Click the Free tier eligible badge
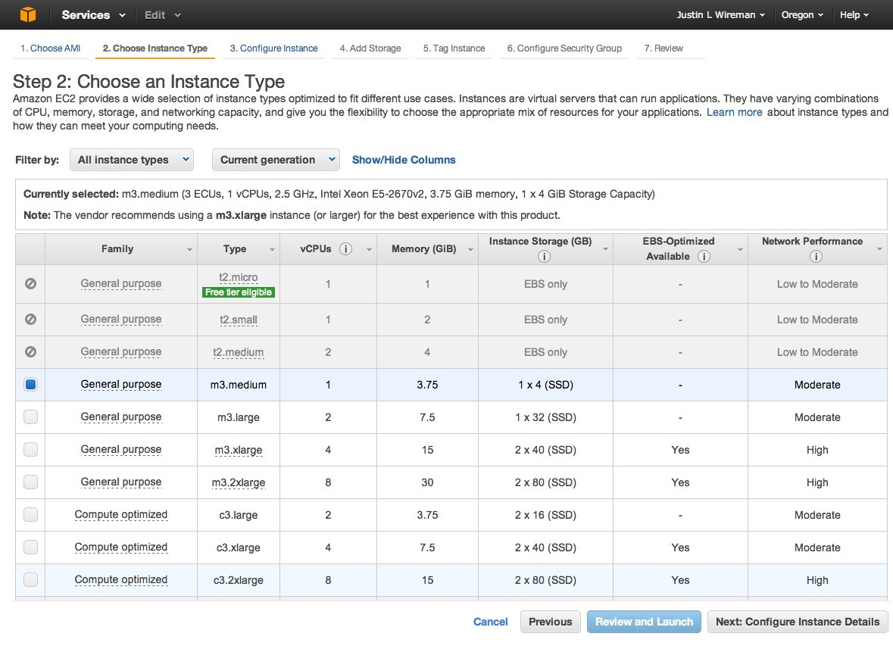Screen dimensions: 893x646 point(238,292)
